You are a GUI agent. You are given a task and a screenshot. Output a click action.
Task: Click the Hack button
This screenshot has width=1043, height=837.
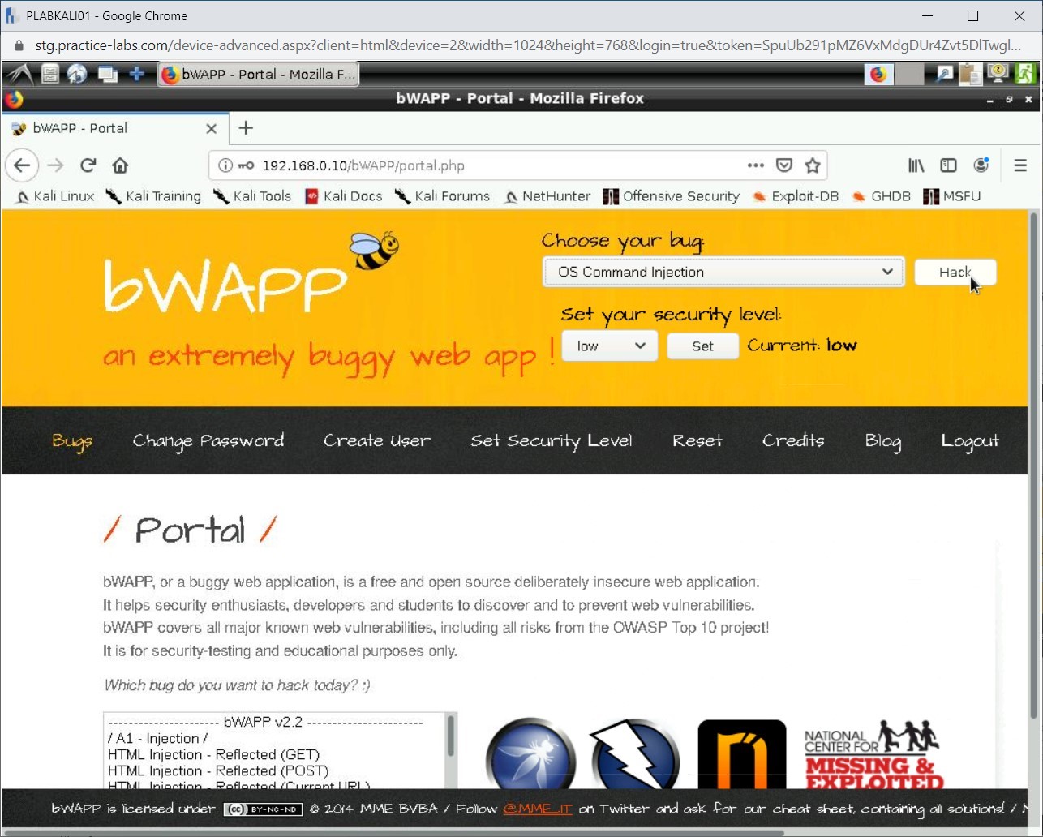click(x=955, y=272)
